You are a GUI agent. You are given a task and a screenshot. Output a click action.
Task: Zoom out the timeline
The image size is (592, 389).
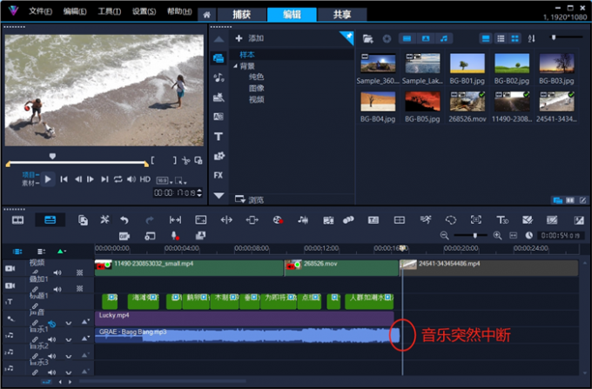click(x=444, y=236)
